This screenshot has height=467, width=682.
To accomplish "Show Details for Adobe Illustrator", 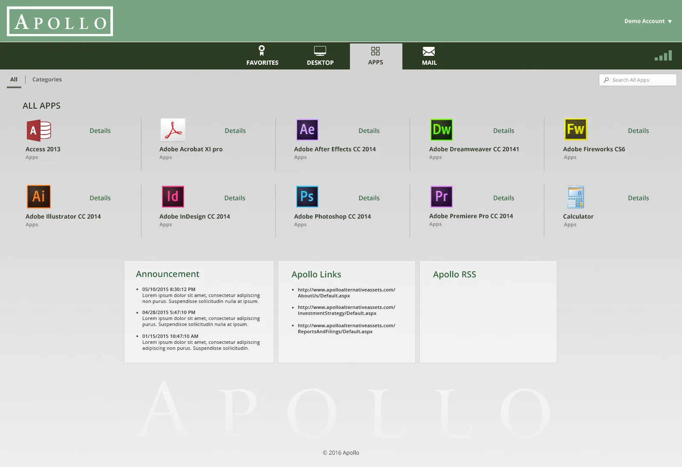I will [x=100, y=198].
